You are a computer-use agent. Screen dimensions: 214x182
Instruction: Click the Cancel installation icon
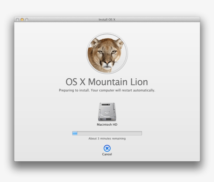[107, 149]
